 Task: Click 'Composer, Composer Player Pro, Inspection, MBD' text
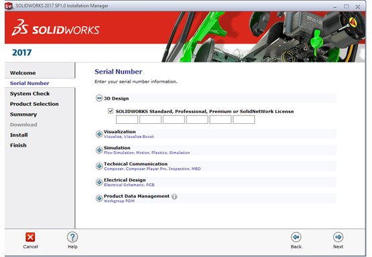(152, 169)
